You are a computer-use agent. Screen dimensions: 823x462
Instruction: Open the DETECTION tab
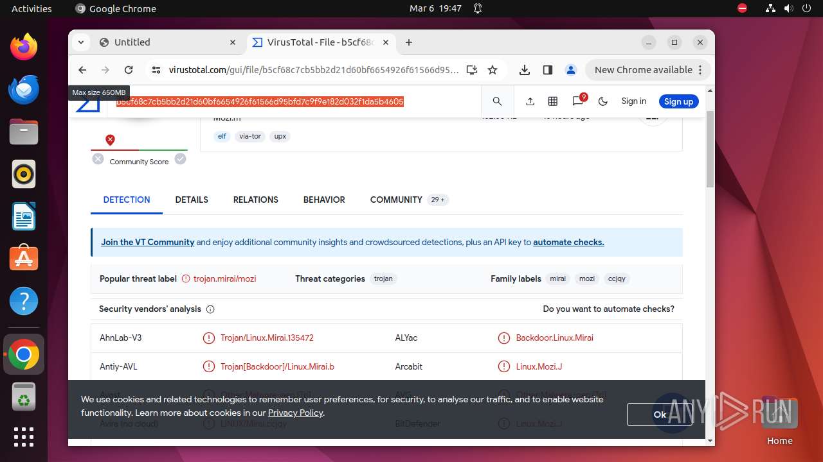[x=127, y=200]
